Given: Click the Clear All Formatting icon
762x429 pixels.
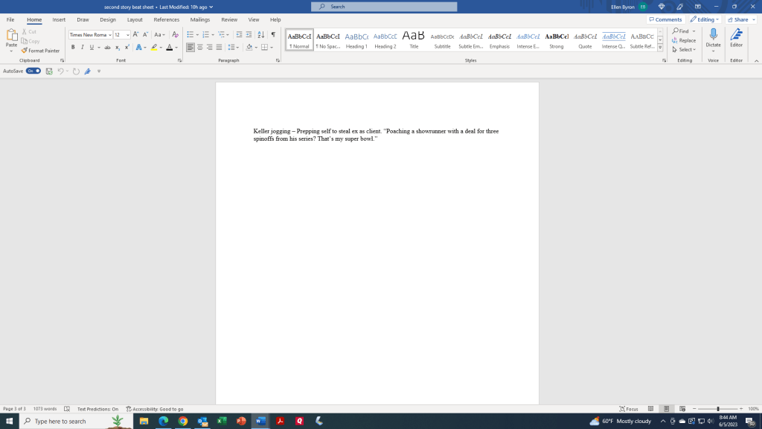Looking at the screenshot, I should pos(175,34).
